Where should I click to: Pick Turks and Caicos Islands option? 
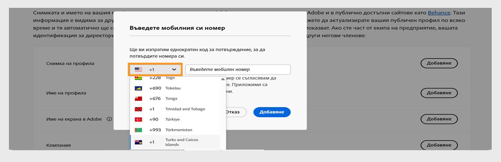coord(175,142)
